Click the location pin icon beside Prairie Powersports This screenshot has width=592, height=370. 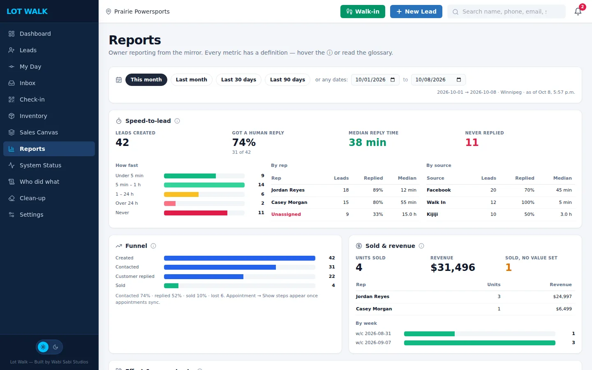[x=109, y=12]
